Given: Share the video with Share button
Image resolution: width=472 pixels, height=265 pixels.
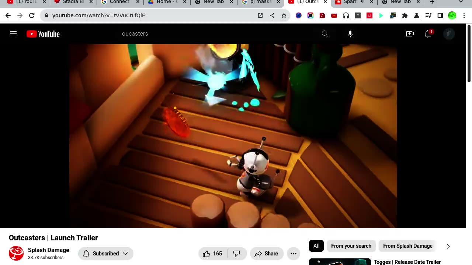Looking at the screenshot, I should click(267, 254).
